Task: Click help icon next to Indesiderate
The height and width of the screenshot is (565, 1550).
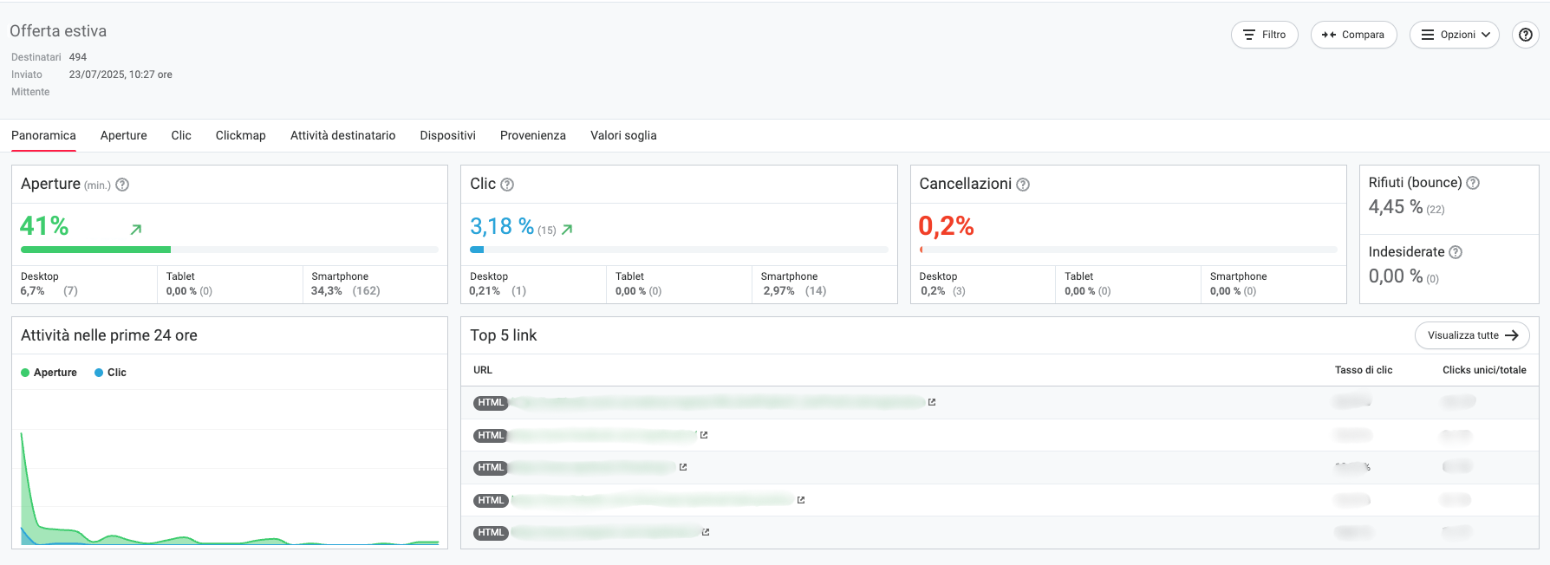Action: (x=1456, y=252)
